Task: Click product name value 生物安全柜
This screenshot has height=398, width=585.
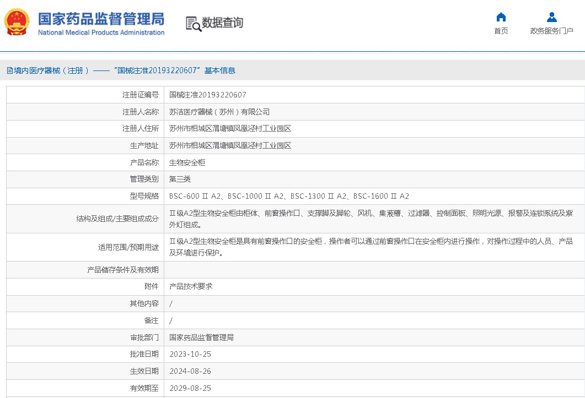Action: click(x=187, y=162)
